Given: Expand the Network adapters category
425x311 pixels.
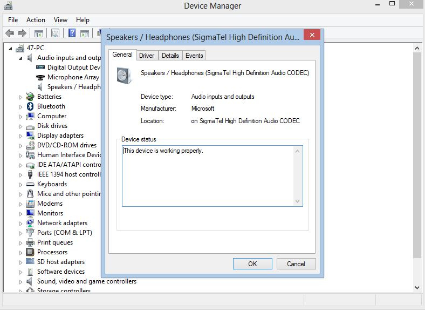Looking at the screenshot, I should [x=21, y=224].
